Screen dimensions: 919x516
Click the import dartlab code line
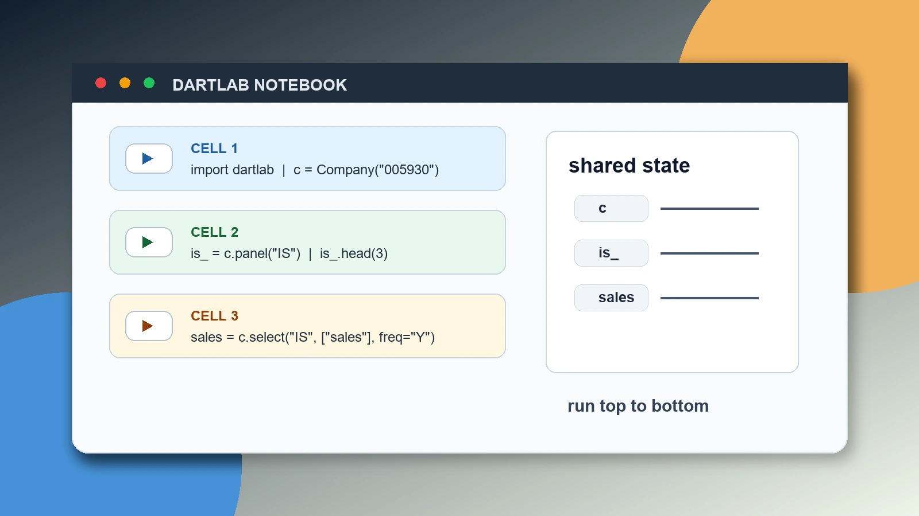[x=315, y=170]
